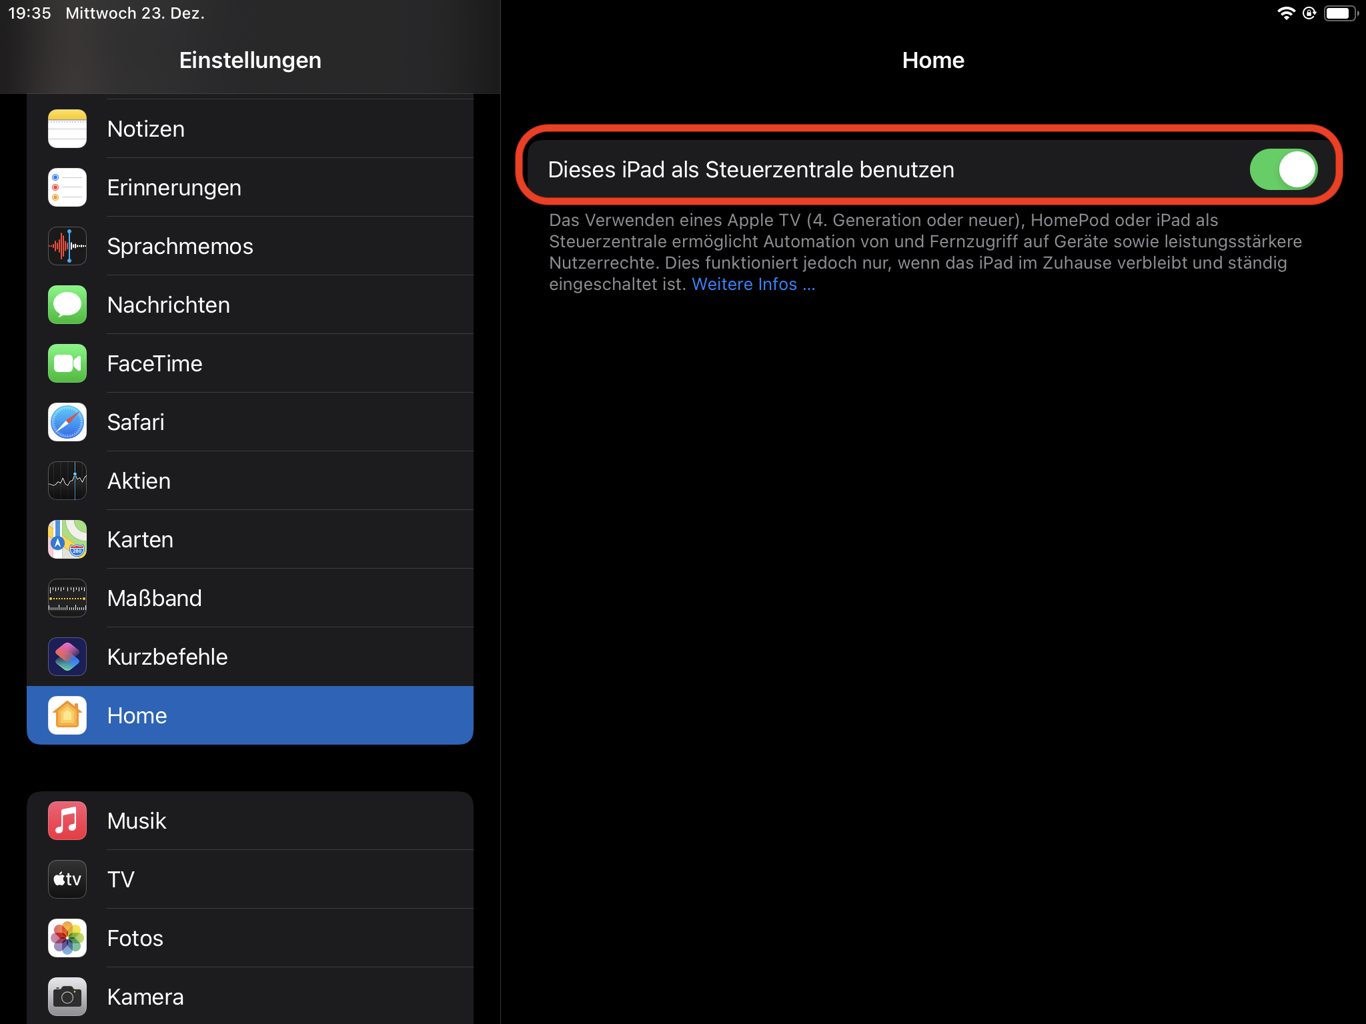The height and width of the screenshot is (1024, 1366).
Task: Tap the Weitere Infos link
Action: [x=753, y=285]
